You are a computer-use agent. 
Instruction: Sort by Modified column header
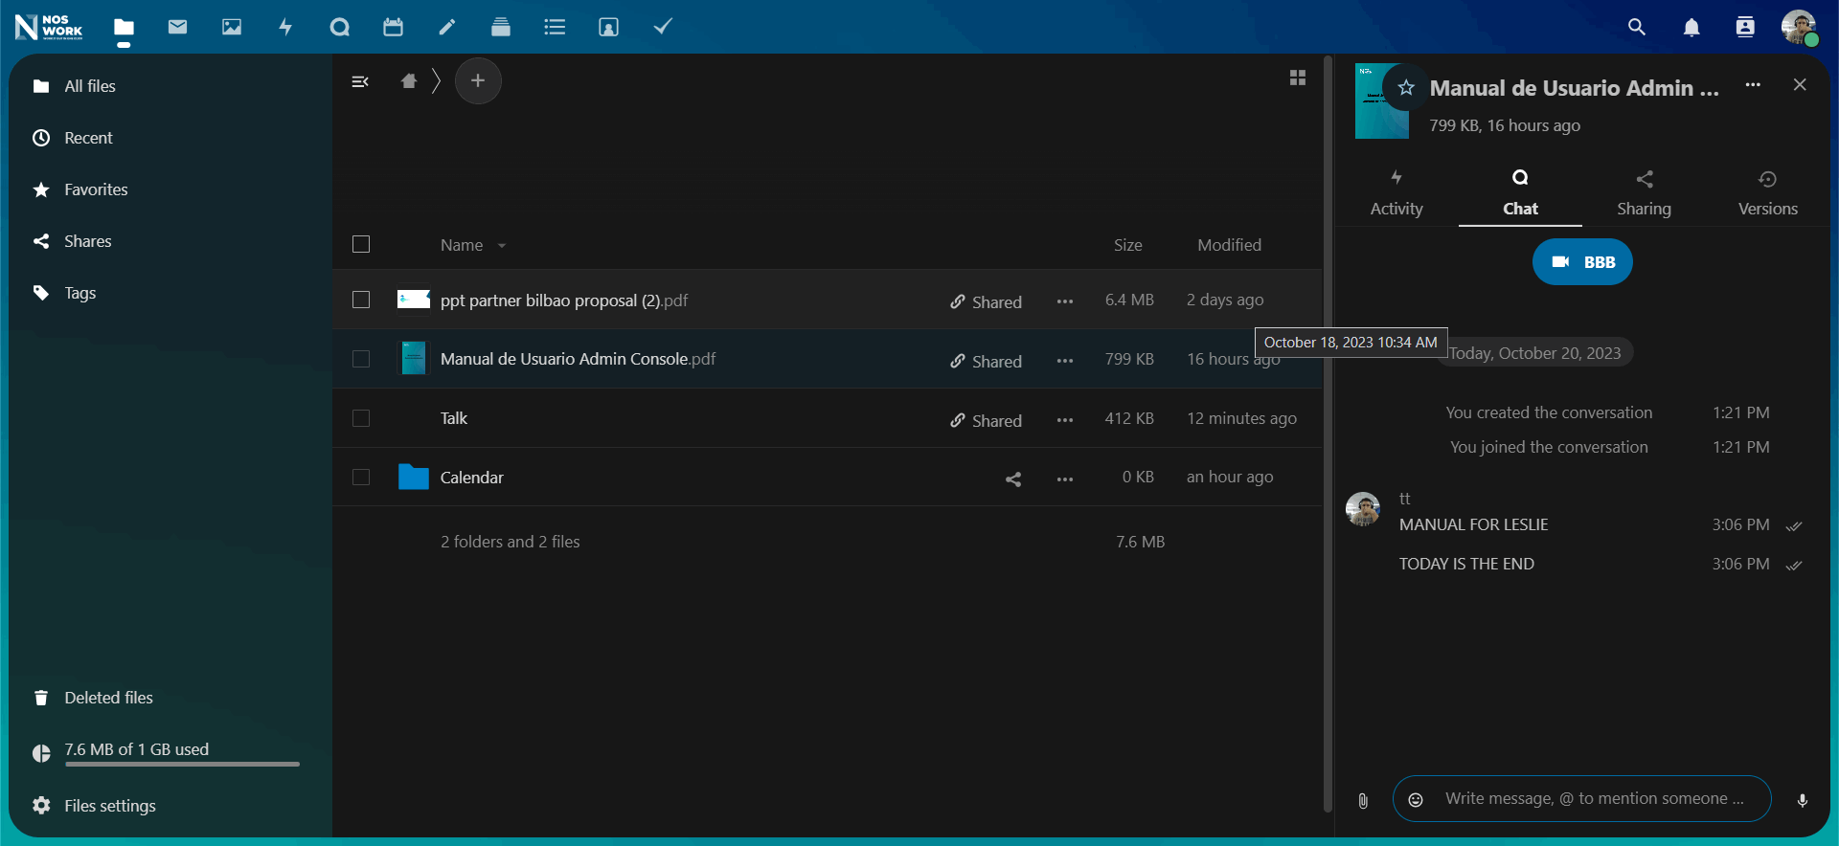pyautogui.click(x=1229, y=245)
